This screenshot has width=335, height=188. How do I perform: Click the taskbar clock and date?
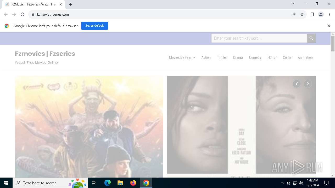[x=312, y=183]
